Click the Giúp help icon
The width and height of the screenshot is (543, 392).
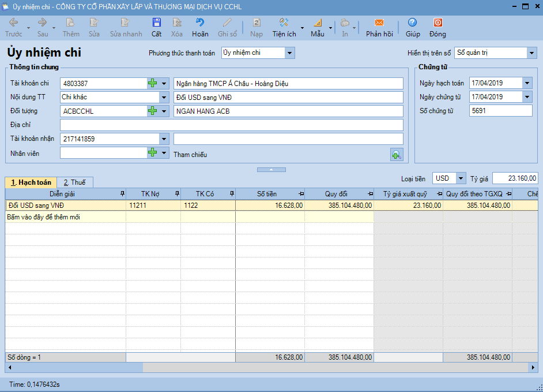click(412, 23)
